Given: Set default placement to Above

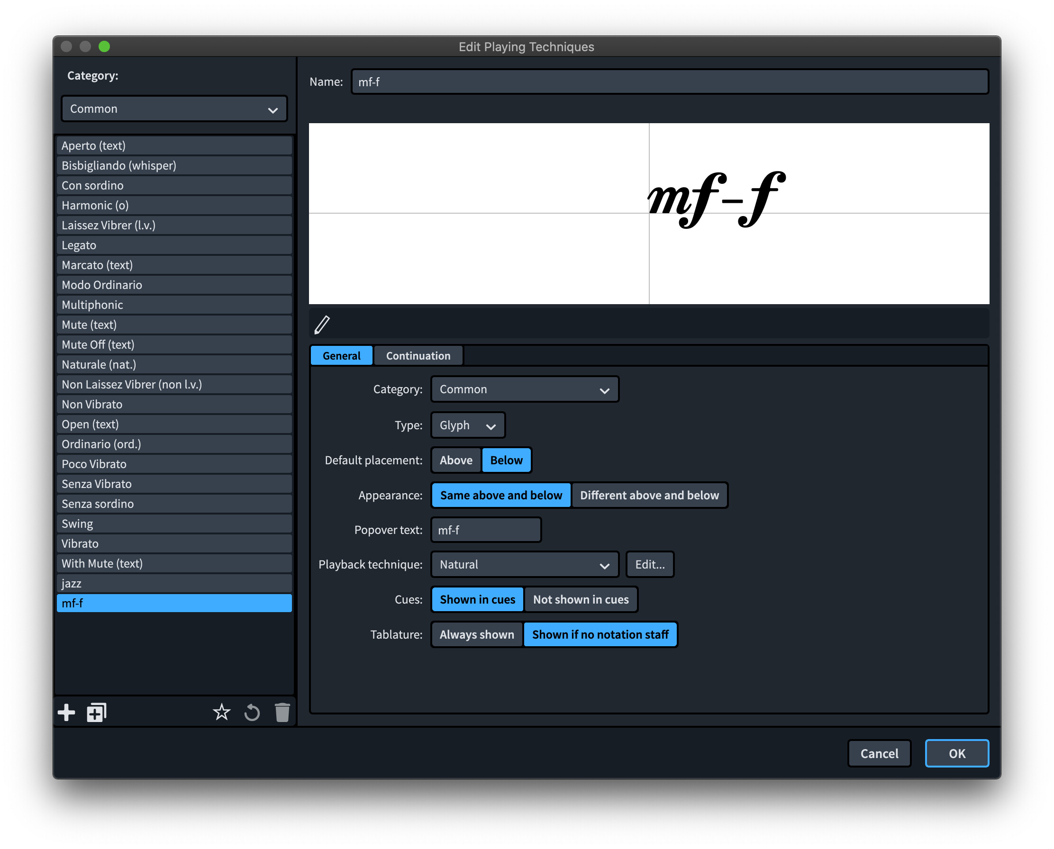Looking at the screenshot, I should click(x=456, y=460).
